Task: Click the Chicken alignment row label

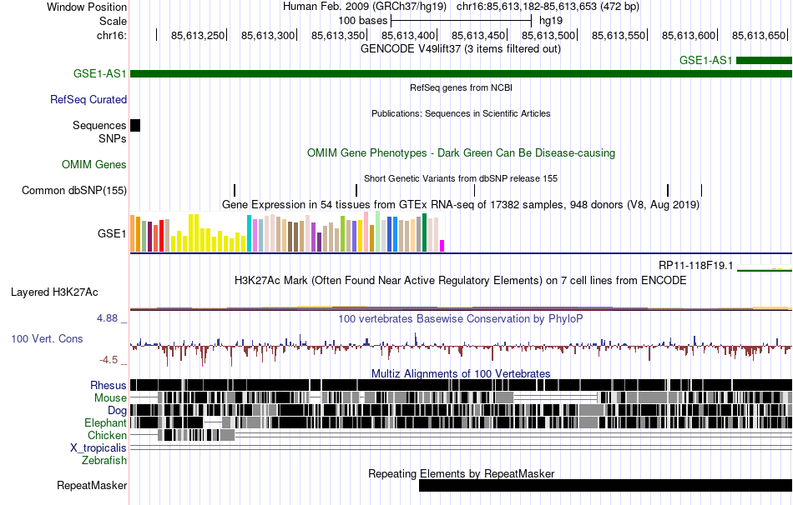Action: pyautogui.click(x=107, y=435)
